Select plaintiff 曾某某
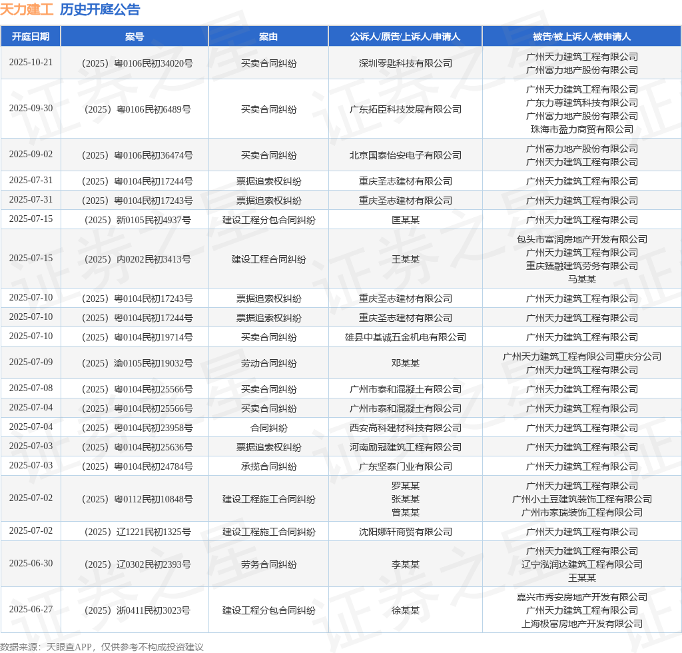Viewport: 682px width, 653px height. click(406, 512)
